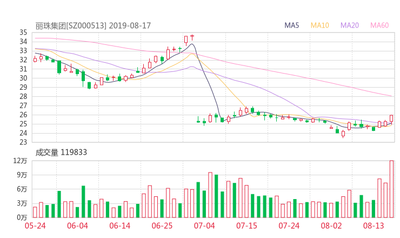The image size is (400, 238).
Task: Click the 08-13 date axis label
Action: [x=374, y=226]
